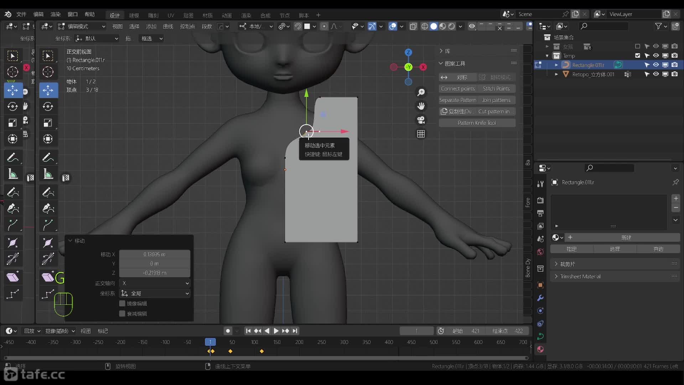Viewport: 684px width, 385px height.
Task: Click Connect points button
Action: pos(458,89)
